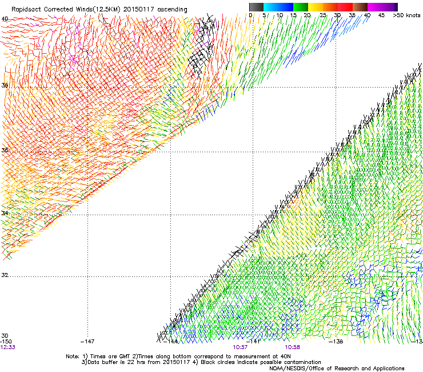The height and width of the screenshot is (372, 423).
Task: Click the longitude label '-144'
Action: point(171,342)
